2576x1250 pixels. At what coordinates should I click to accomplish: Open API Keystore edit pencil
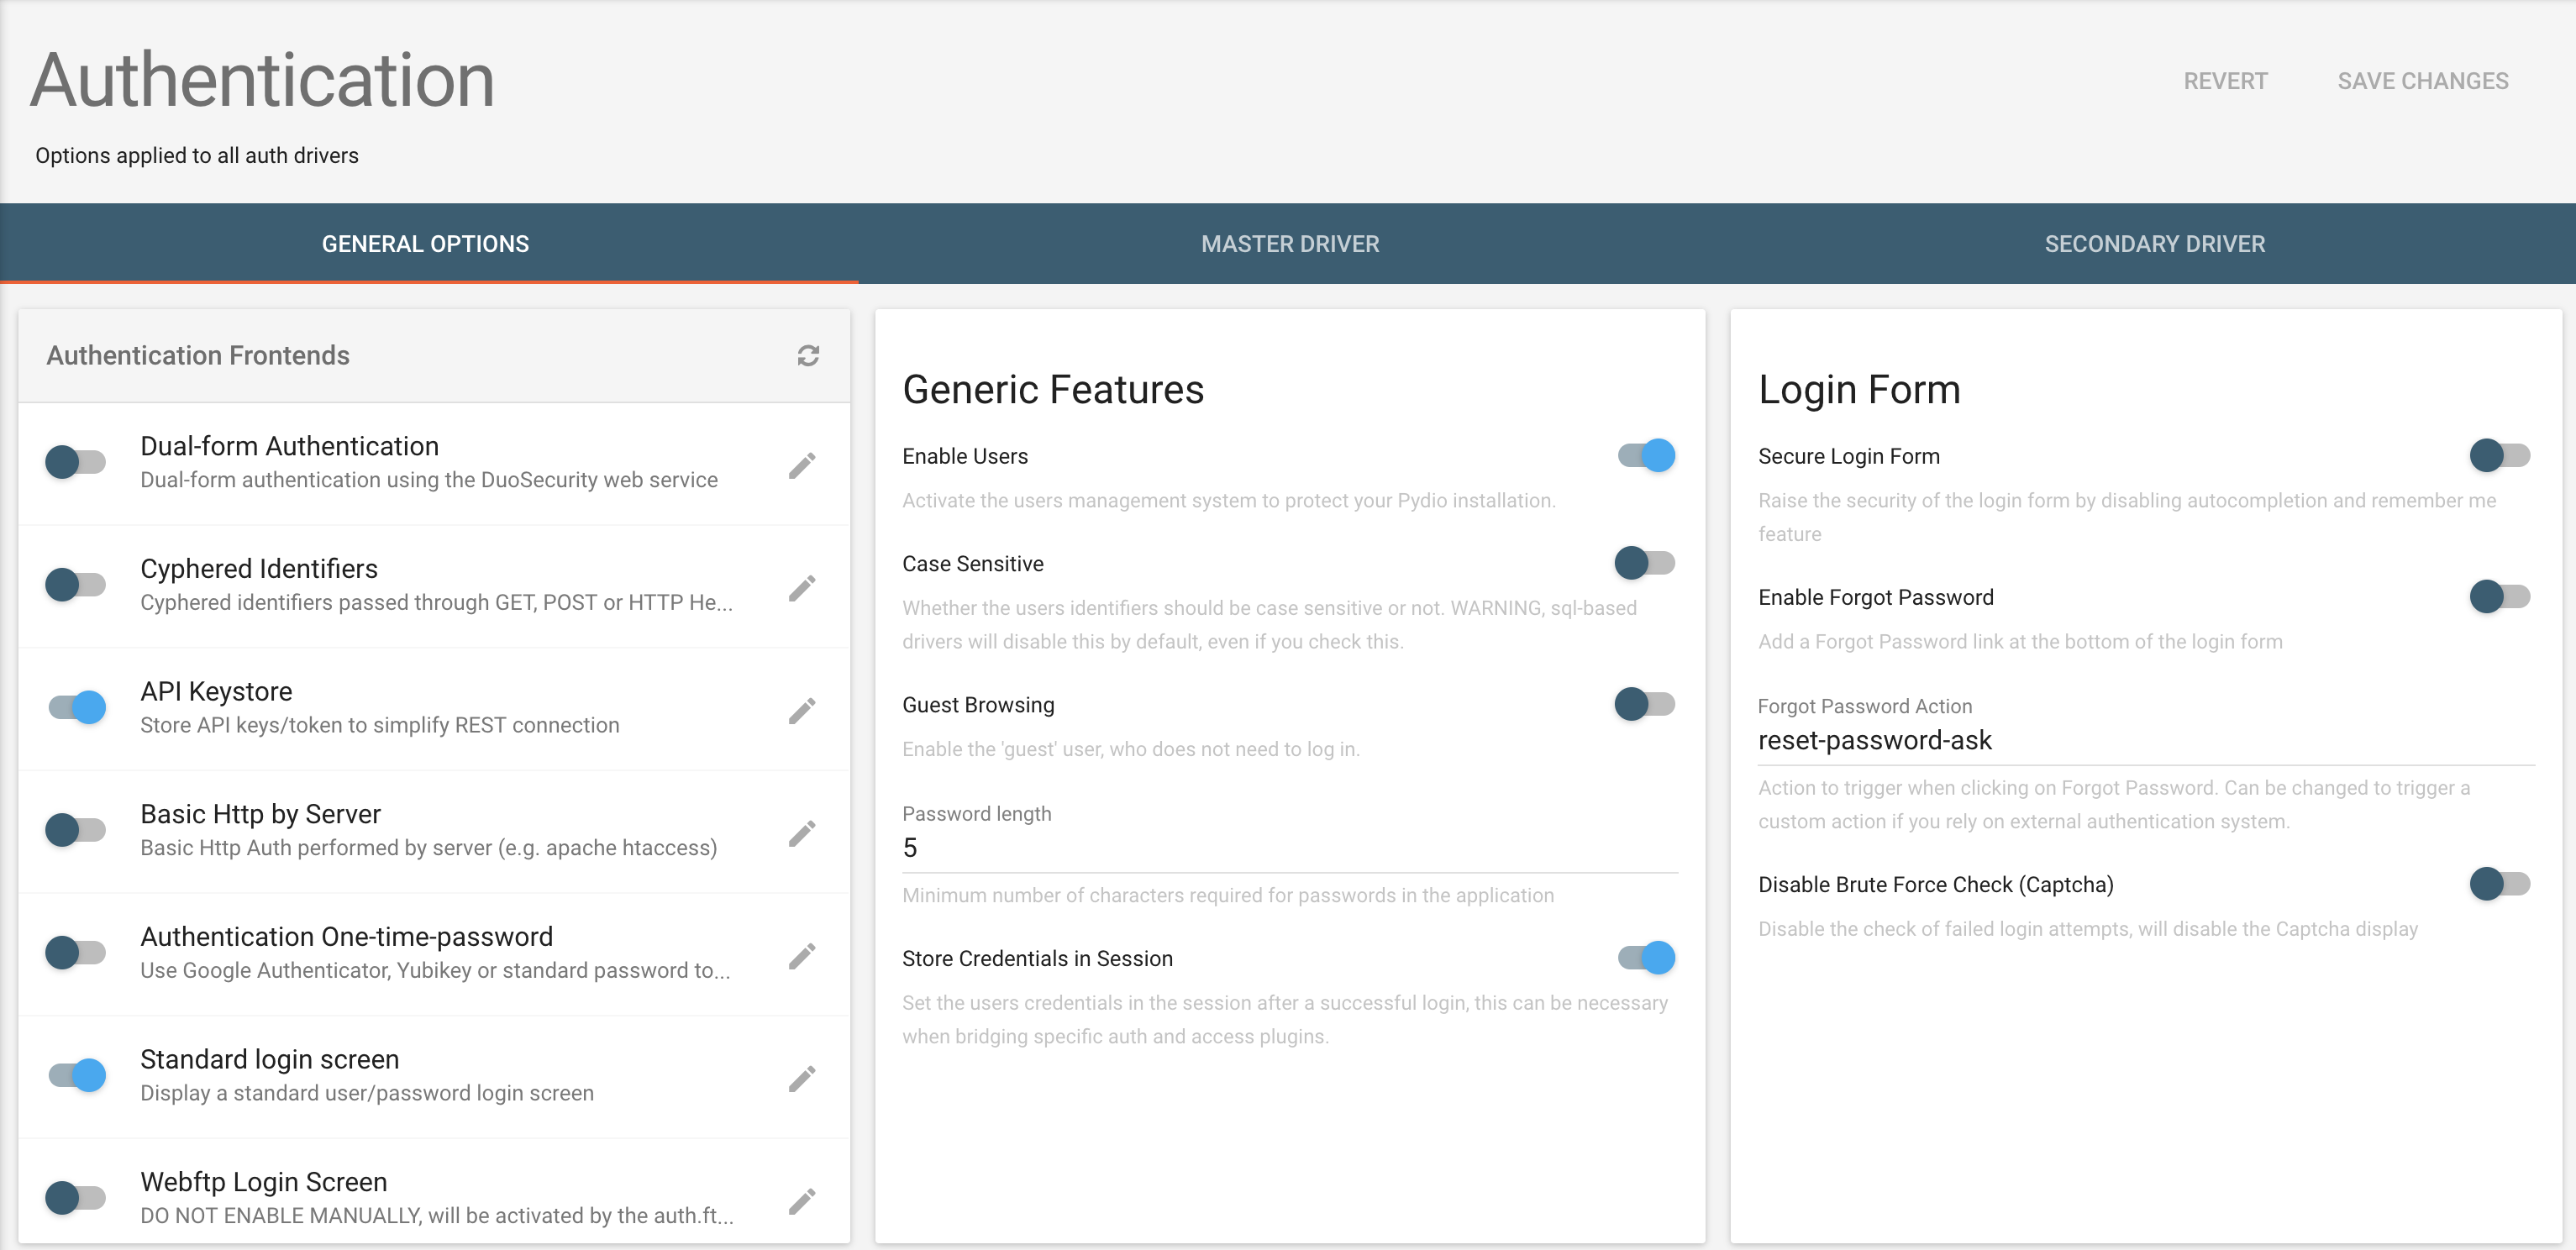[802, 711]
